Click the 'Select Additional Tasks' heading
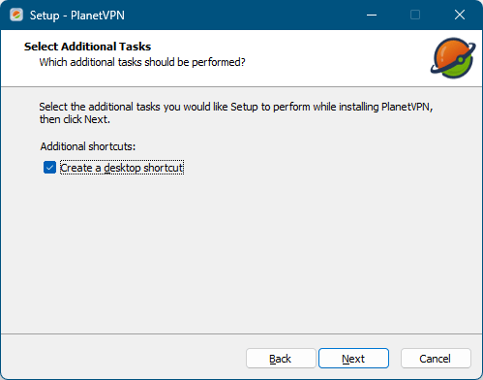This screenshot has width=483, height=380. [87, 47]
